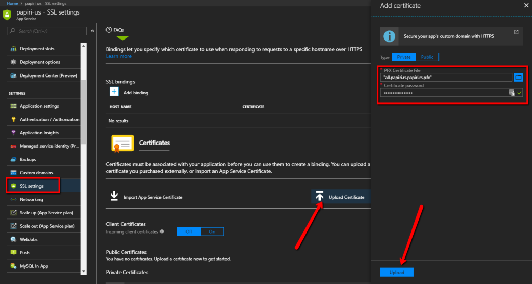This screenshot has height=284, width=532.
Task: Click Push notification icon
Action: tap(14, 253)
